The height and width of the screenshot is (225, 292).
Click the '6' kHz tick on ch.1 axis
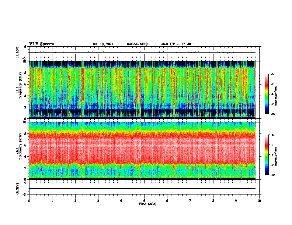pyautogui.click(x=26, y=84)
